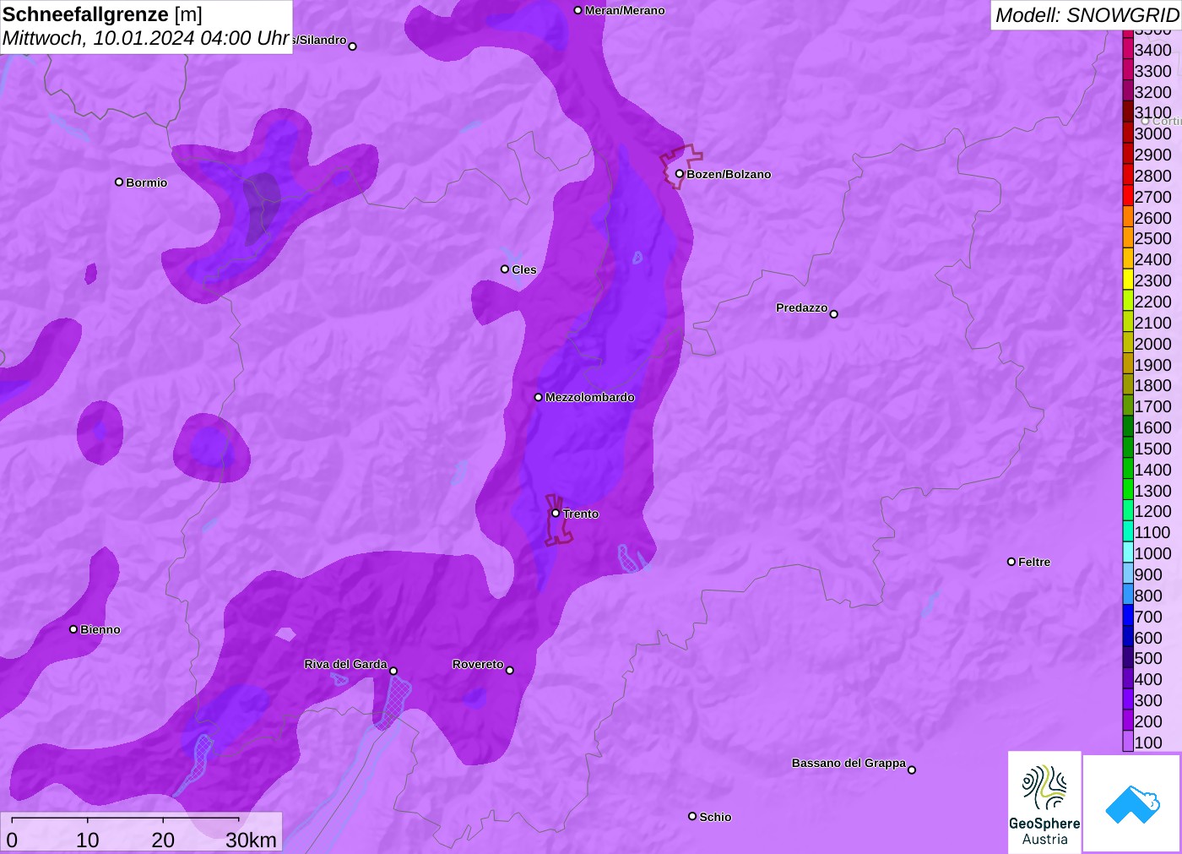Click the Bormio city marker dot
The image size is (1182, 854).
tap(119, 182)
